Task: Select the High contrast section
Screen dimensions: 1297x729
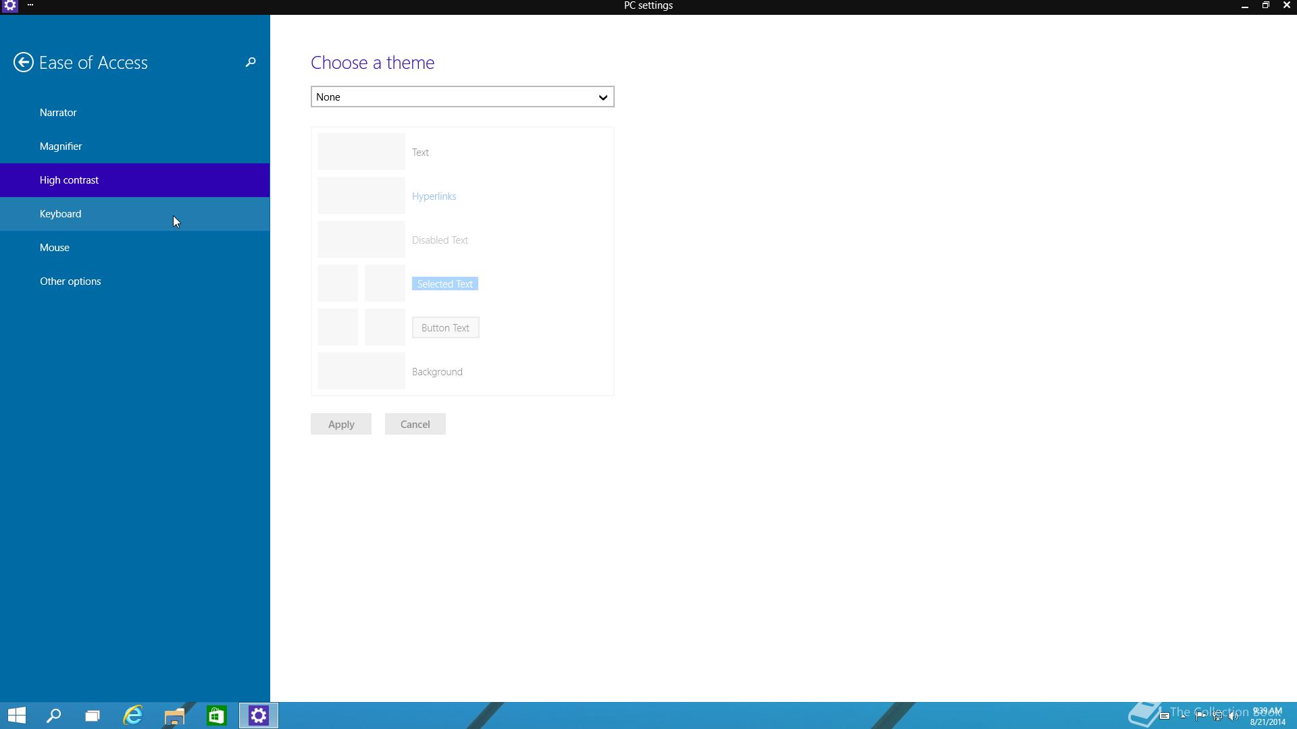Action: 135,180
